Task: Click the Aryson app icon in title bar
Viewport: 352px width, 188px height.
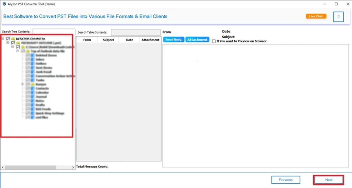Action: (4, 4)
